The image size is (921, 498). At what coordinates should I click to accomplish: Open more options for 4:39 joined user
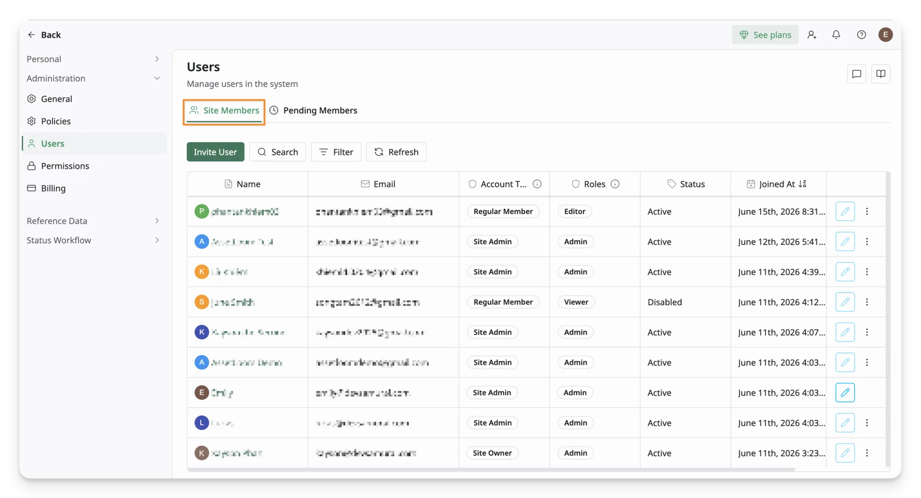click(x=867, y=272)
